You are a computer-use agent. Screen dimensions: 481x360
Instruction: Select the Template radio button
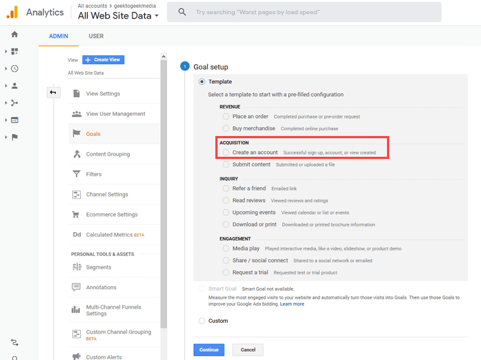[202, 82]
